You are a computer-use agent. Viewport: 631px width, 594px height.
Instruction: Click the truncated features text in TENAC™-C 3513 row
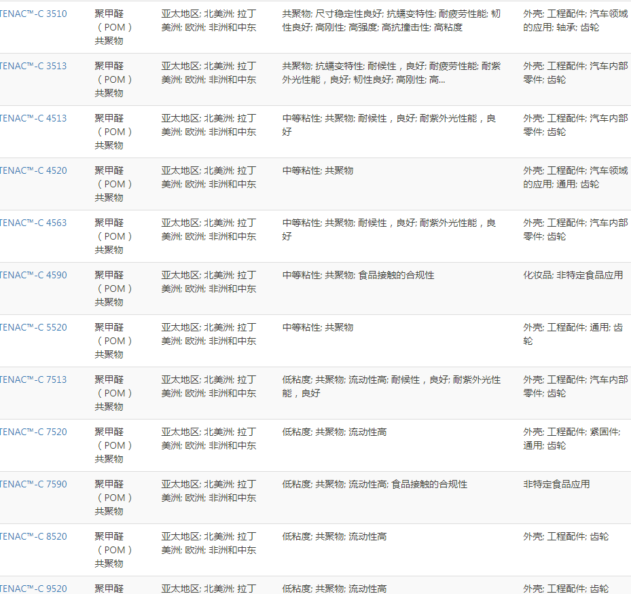click(x=391, y=73)
